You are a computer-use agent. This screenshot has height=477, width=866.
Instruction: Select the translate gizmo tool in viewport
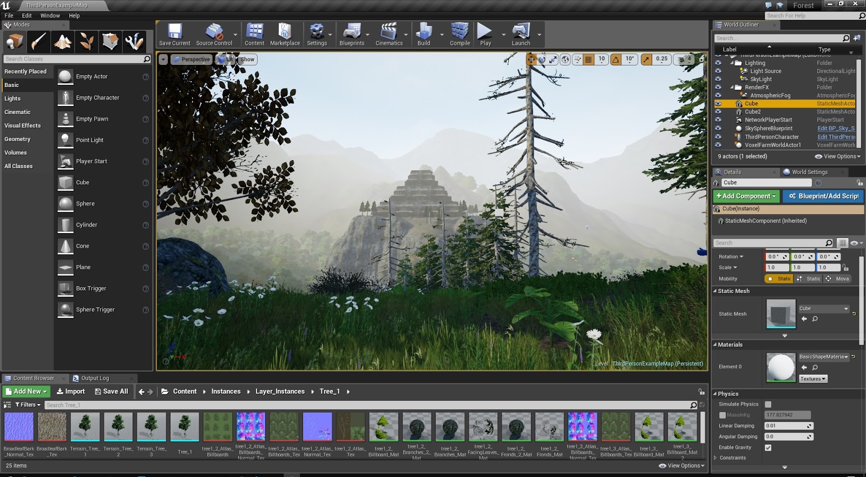point(532,59)
